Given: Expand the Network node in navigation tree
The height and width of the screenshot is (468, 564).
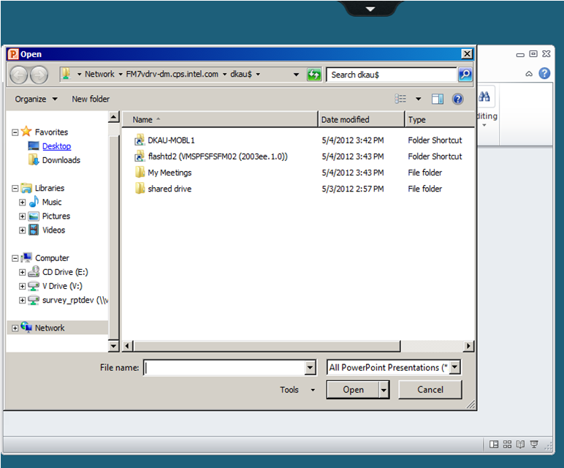Looking at the screenshot, I should point(15,328).
